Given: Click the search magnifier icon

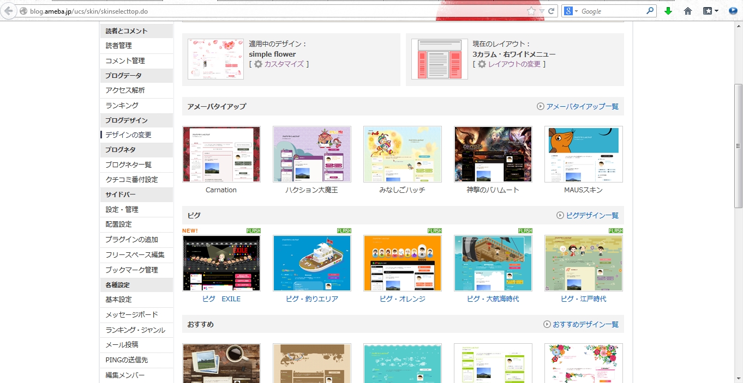Looking at the screenshot, I should pos(650,11).
